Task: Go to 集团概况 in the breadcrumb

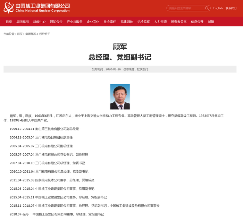Action: point(31,34)
